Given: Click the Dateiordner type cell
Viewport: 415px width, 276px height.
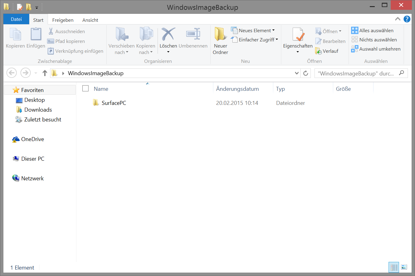Looking at the screenshot, I should click(290, 103).
